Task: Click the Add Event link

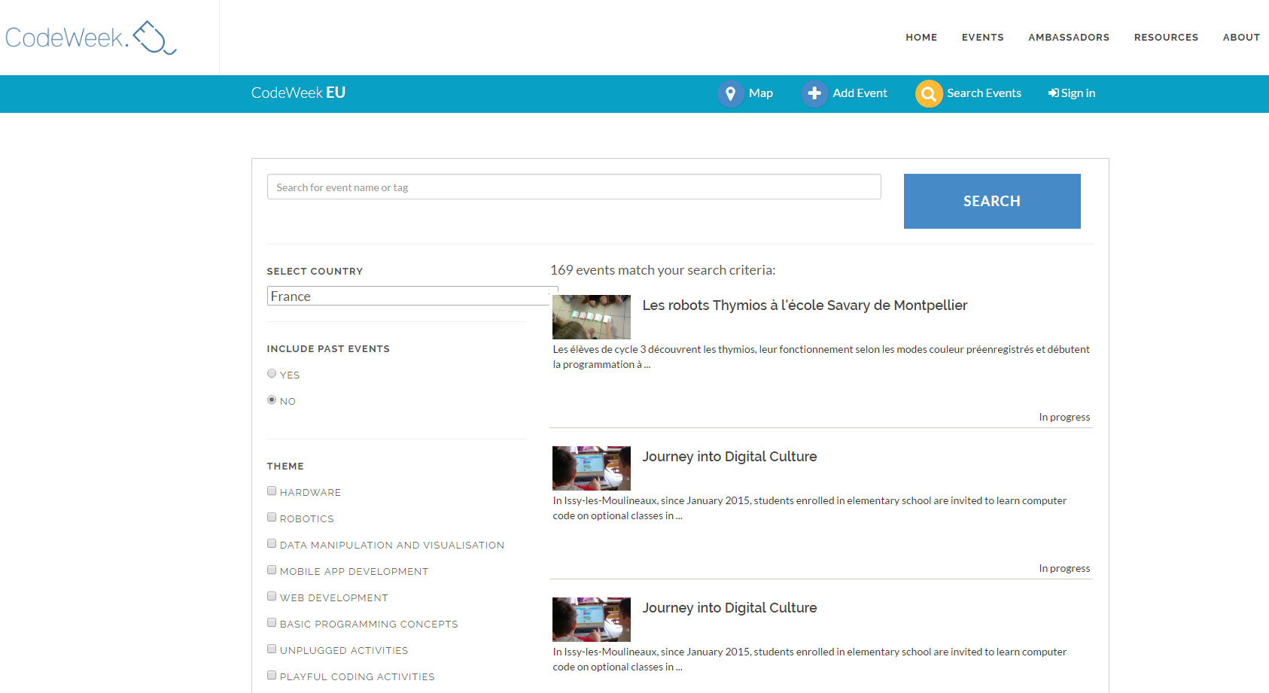Action: 860,93
